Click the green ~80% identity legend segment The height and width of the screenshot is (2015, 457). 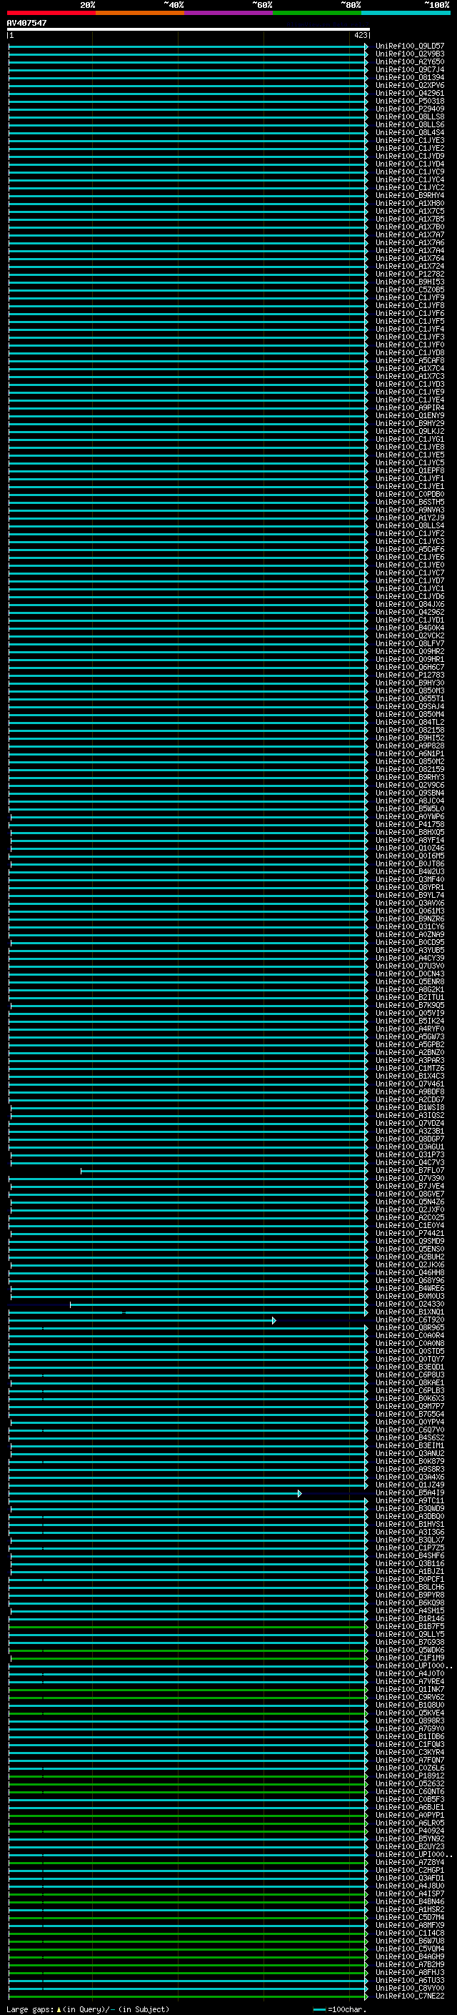[x=317, y=13]
